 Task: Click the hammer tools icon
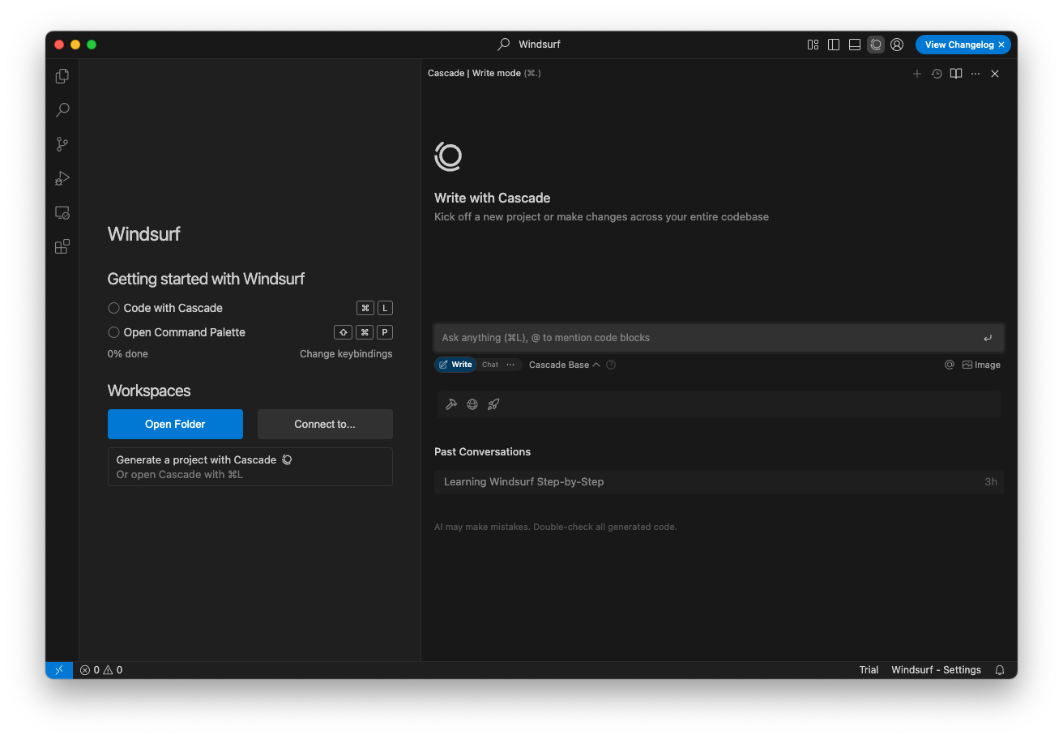point(452,404)
